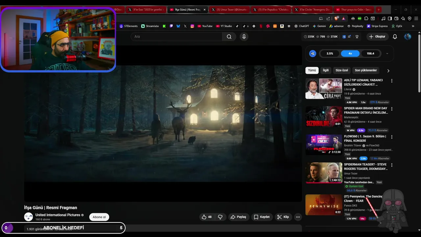The image size is (421, 237).
Task: Select the Tümü filter chip
Action: point(312,70)
